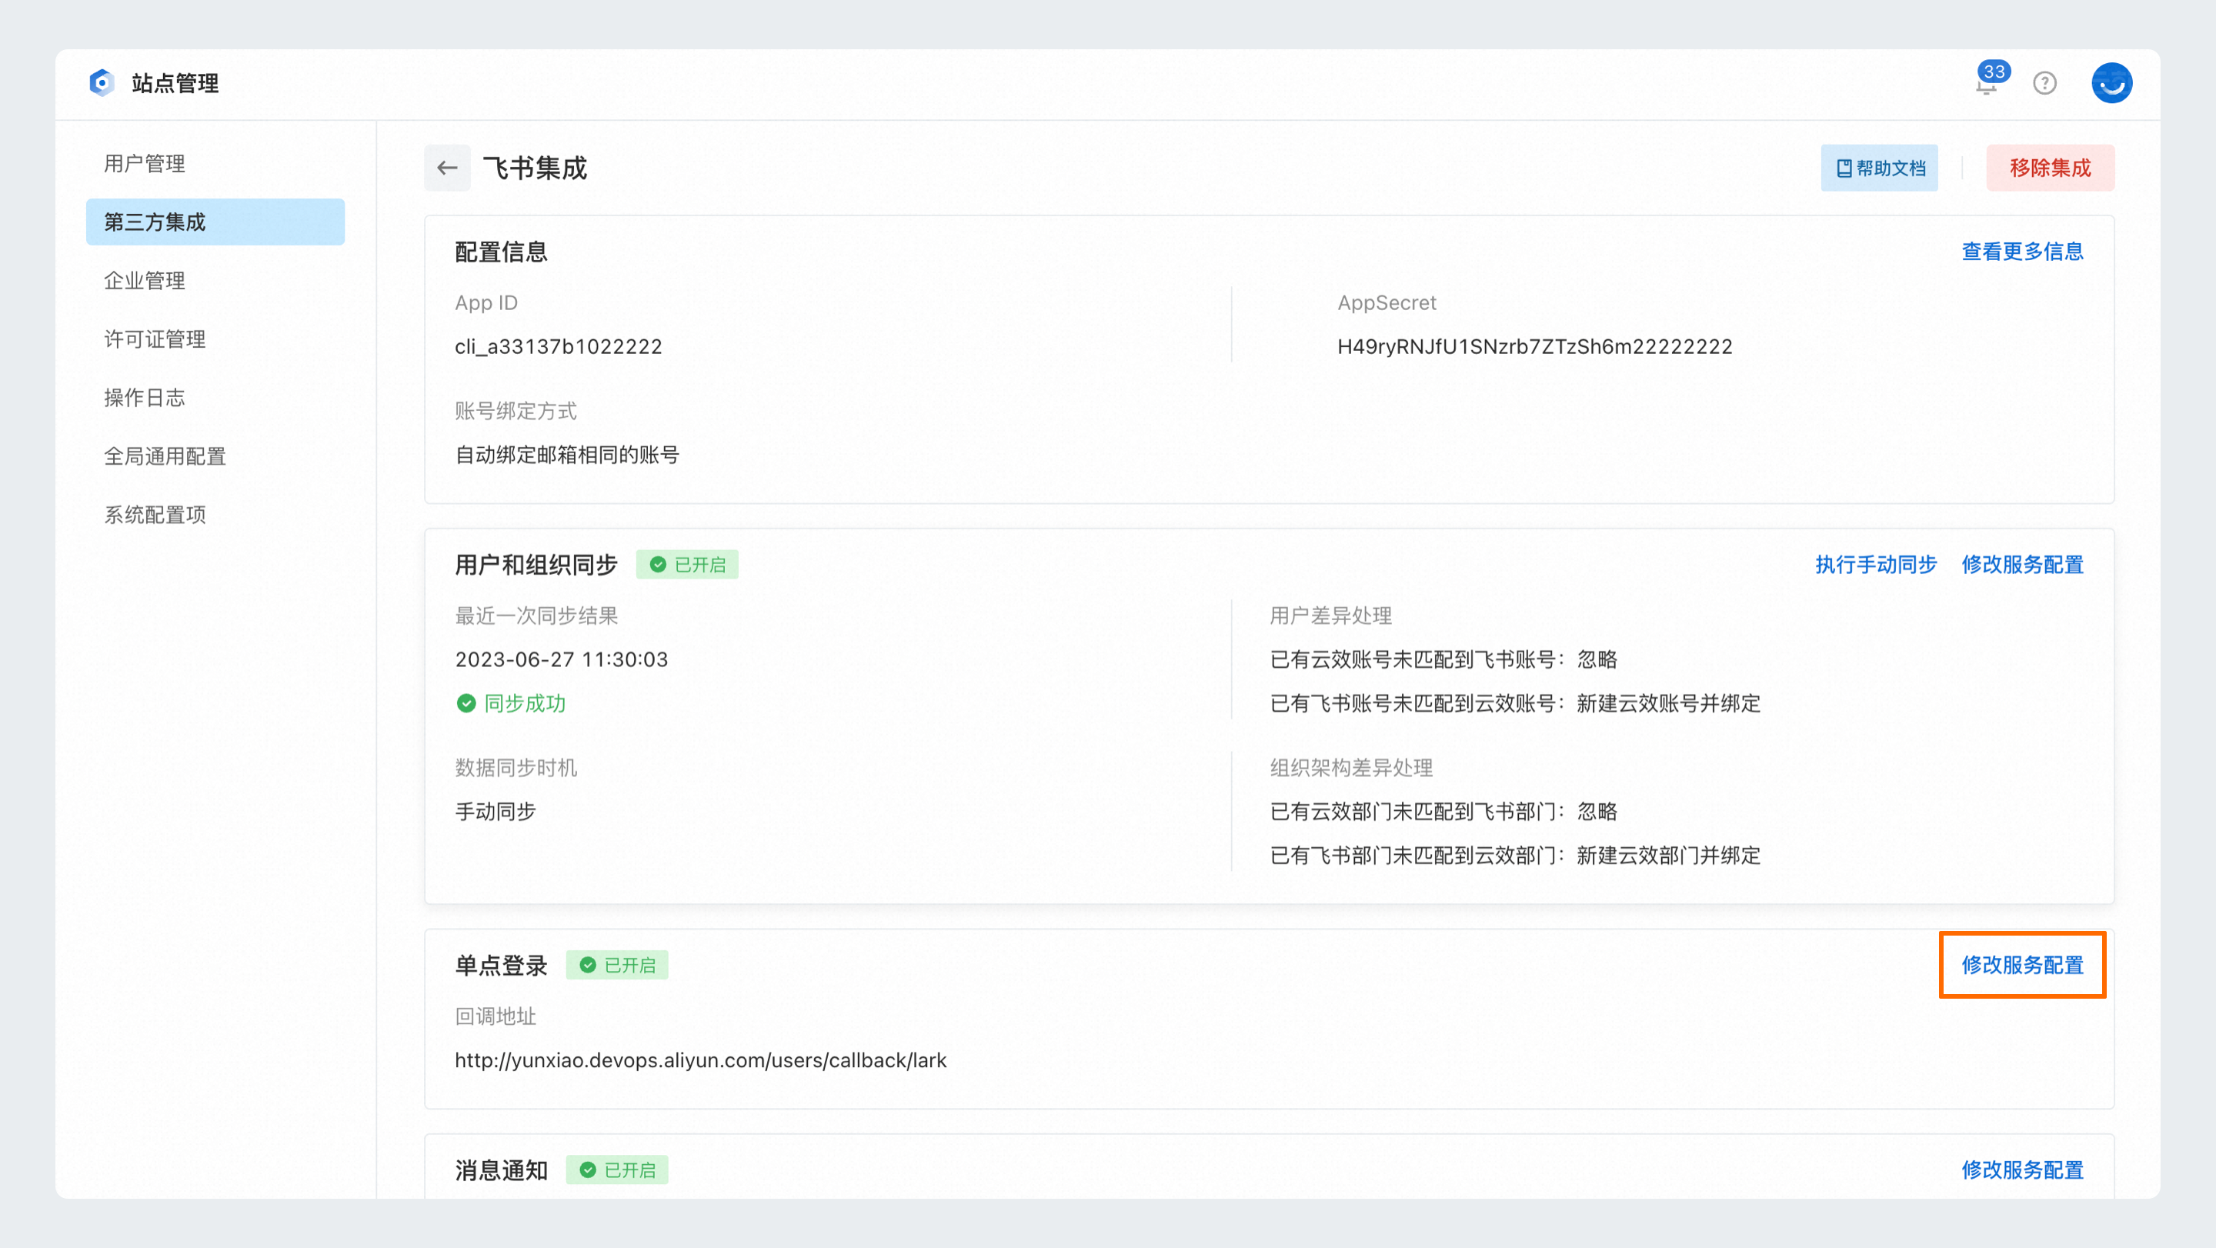Go to 许可证管理 in the sidebar

215,339
